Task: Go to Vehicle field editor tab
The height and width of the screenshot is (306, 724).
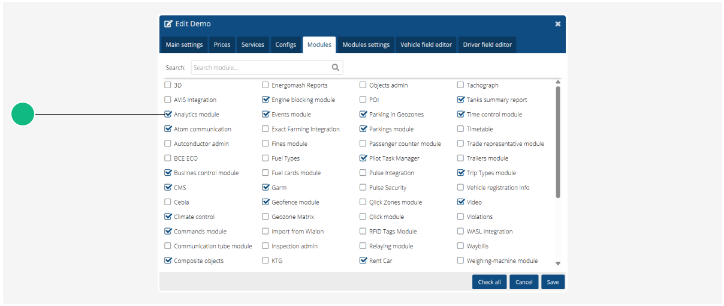Action: (426, 44)
